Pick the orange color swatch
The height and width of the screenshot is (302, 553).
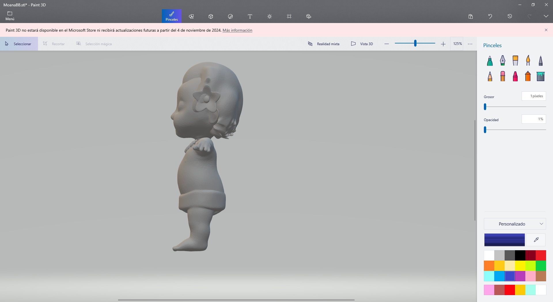[x=489, y=266]
